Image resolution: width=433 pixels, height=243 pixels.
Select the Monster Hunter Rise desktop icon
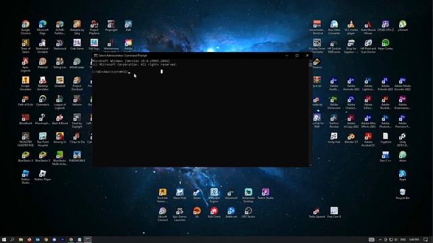coord(26,140)
